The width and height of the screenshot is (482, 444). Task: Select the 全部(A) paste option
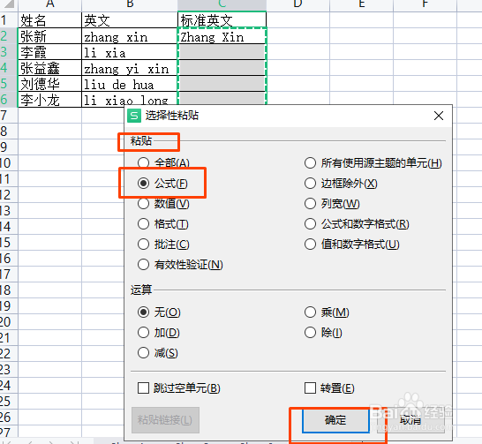pos(164,162)
